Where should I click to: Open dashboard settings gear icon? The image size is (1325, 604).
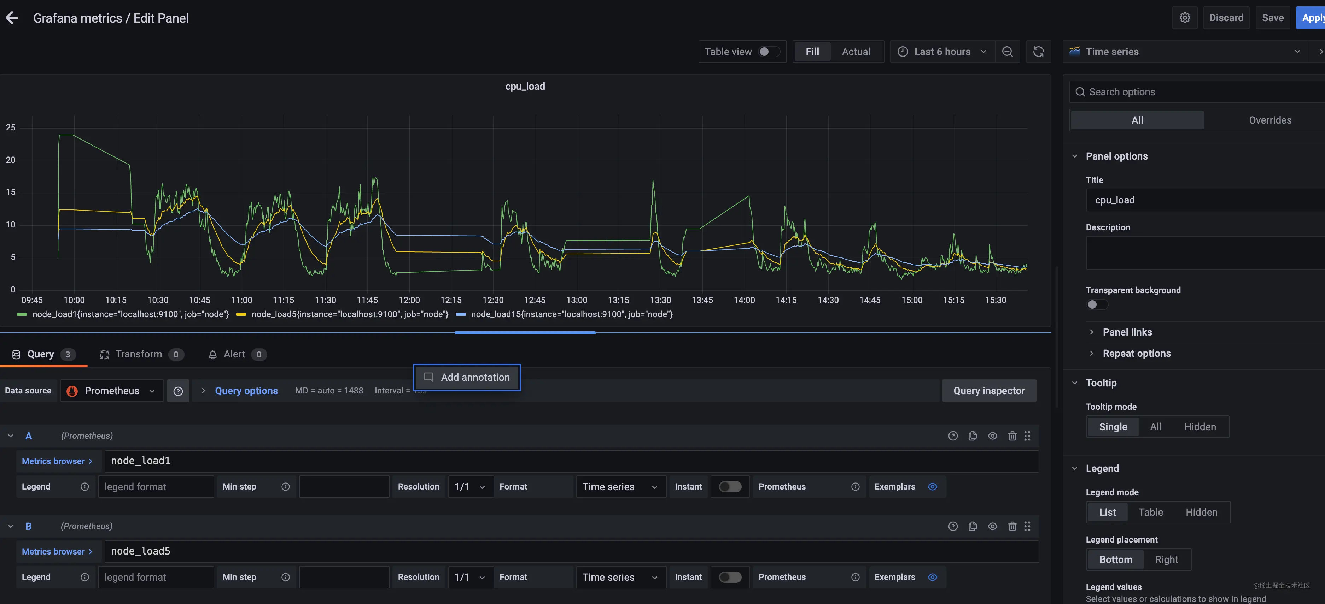1185,18
